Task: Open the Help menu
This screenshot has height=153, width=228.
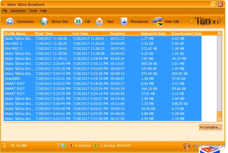Action: point(43,11)
